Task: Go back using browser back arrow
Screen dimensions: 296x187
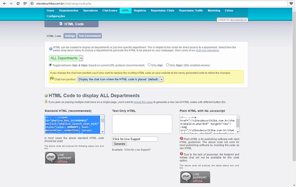Action: (x=4, y=4)
